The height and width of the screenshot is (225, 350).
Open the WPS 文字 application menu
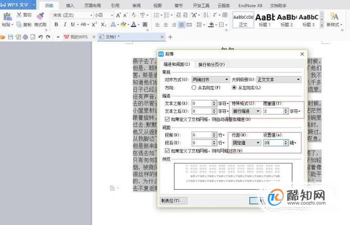[18, 5]
